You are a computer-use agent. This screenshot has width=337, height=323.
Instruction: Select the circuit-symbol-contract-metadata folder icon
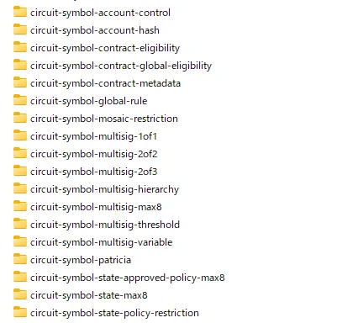(20, 82)
